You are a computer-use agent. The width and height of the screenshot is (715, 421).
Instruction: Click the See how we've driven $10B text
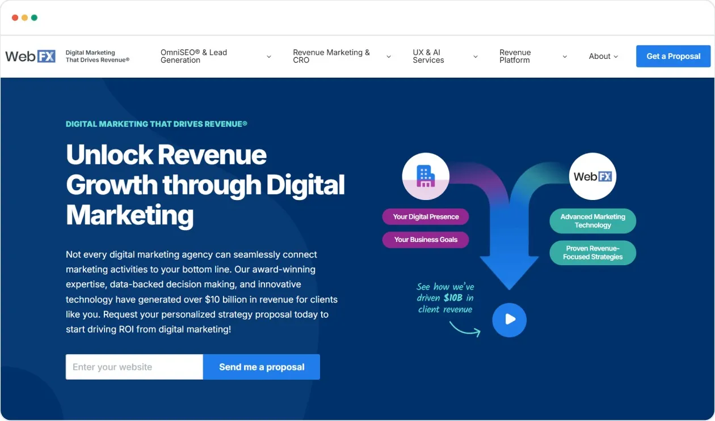(445, 297)
